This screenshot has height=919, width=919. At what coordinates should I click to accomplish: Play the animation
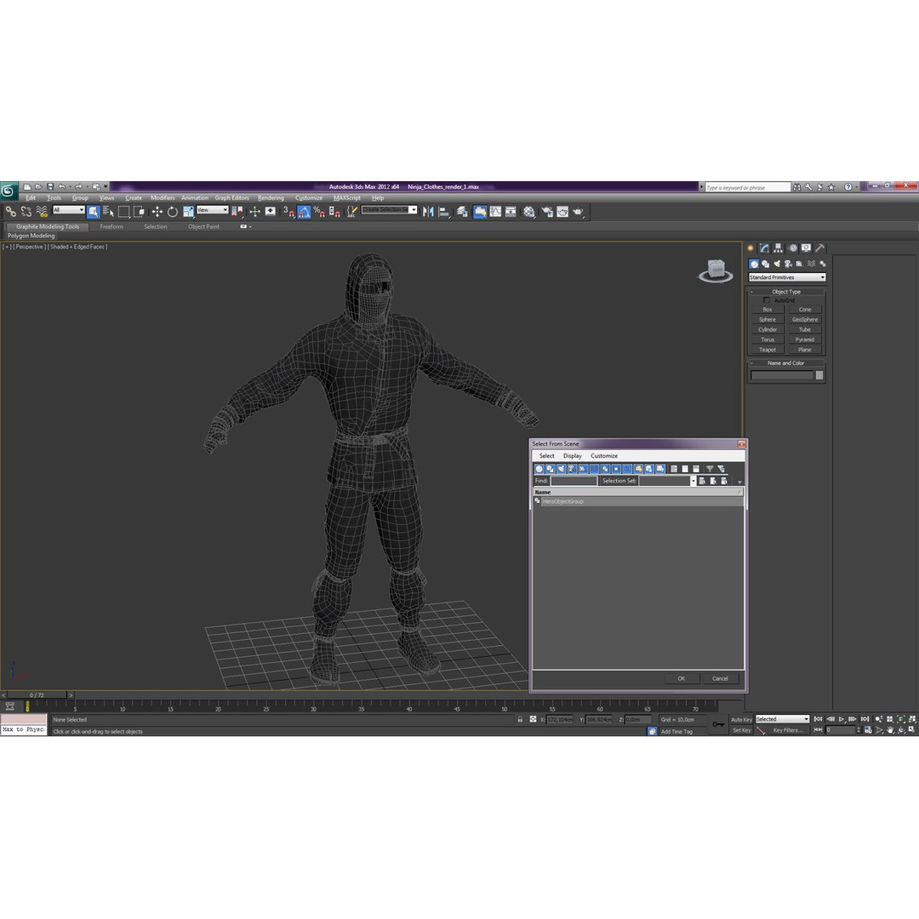click(842, 719)
